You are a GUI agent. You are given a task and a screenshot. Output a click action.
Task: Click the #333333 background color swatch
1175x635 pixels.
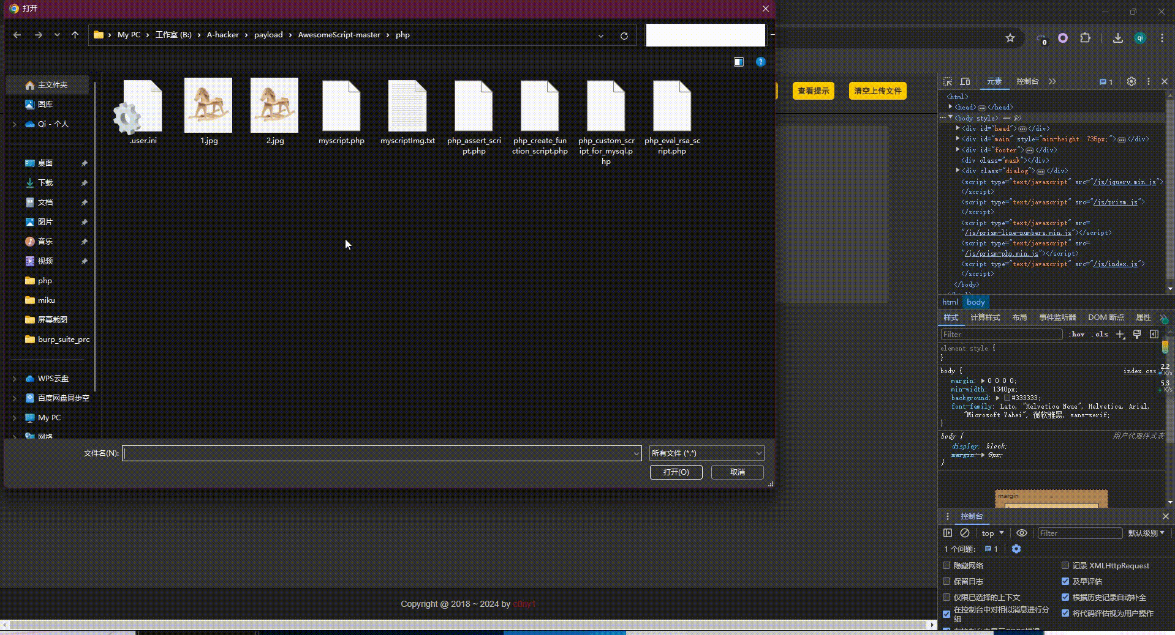tap(1007, 398)
